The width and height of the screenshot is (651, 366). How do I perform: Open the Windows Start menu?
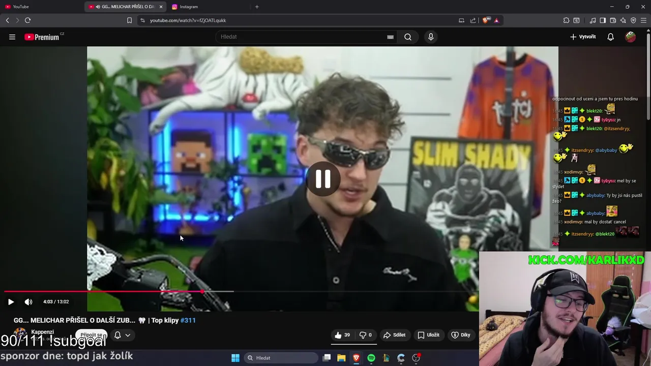235,358
